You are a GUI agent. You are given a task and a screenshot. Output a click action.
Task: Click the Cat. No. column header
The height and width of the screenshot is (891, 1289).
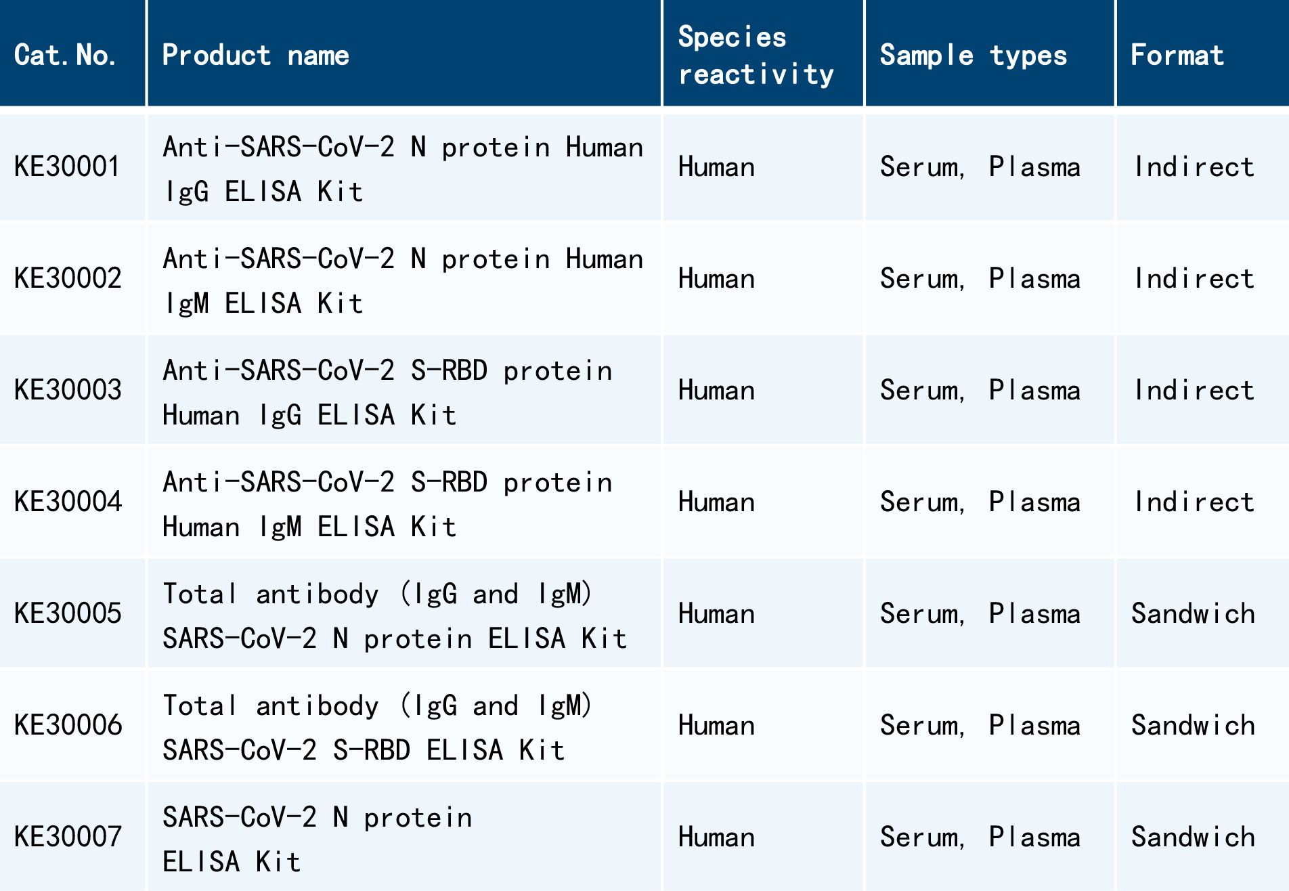[66, 55]
